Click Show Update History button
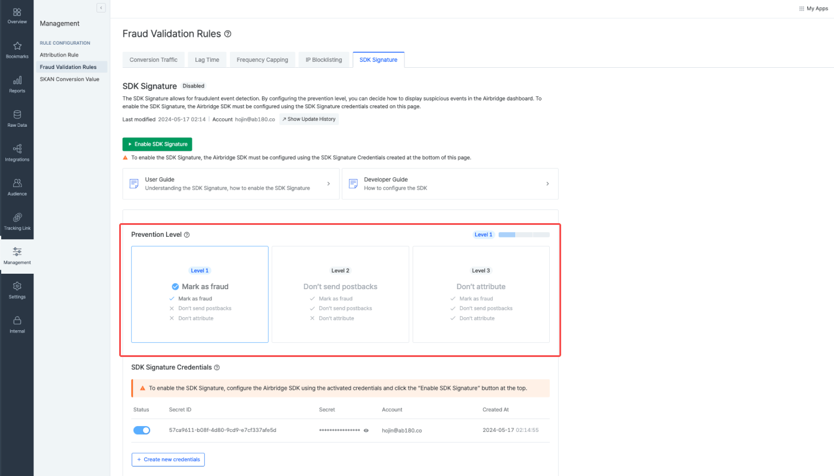The width and height of the screenshot is (834, 476). (x=309, y=119)
